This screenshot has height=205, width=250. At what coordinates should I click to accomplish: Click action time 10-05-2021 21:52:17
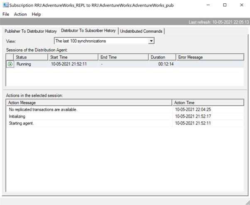tap(193, 116)
